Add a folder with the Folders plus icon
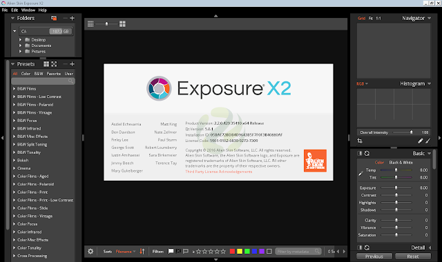The width and height of the screenshot is (442, 262). (72, 18)
